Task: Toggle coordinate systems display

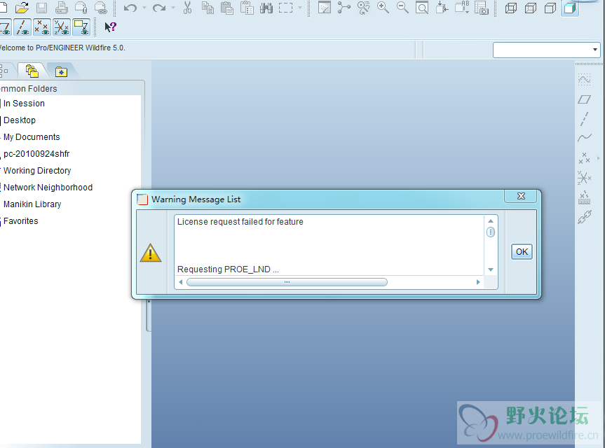Action: click(x=62, y=27)
